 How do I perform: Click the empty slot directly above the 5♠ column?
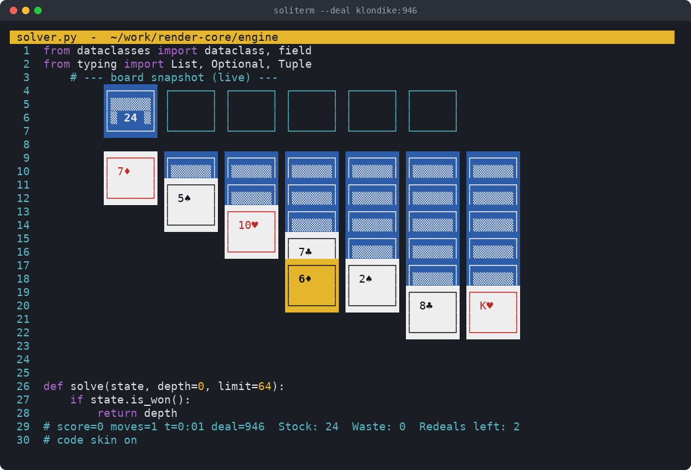click(x=191, y=111)
